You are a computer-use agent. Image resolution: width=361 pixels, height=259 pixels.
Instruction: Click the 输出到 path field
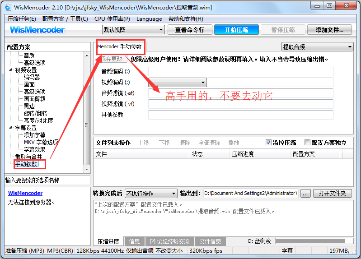click(x=251, y=194)
